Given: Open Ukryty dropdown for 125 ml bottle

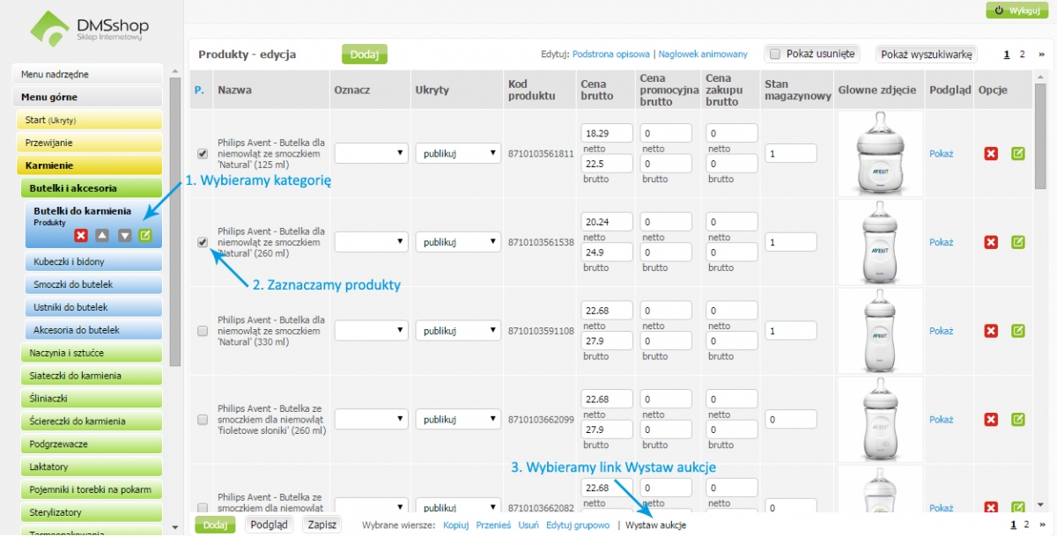Looking at the screenshot, I should coord(458,153).
